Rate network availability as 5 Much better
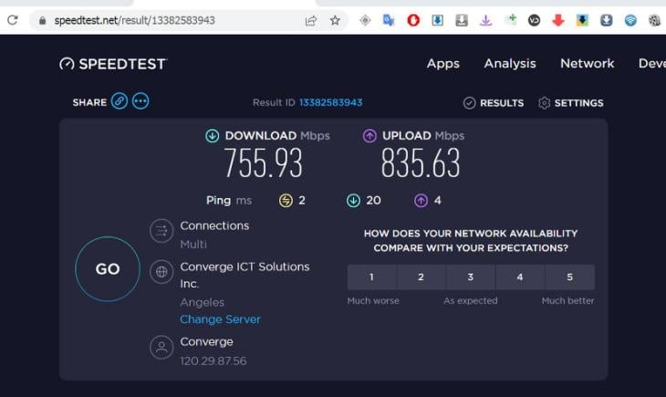This screenshot has width=666, height=397. coord(570,277)
